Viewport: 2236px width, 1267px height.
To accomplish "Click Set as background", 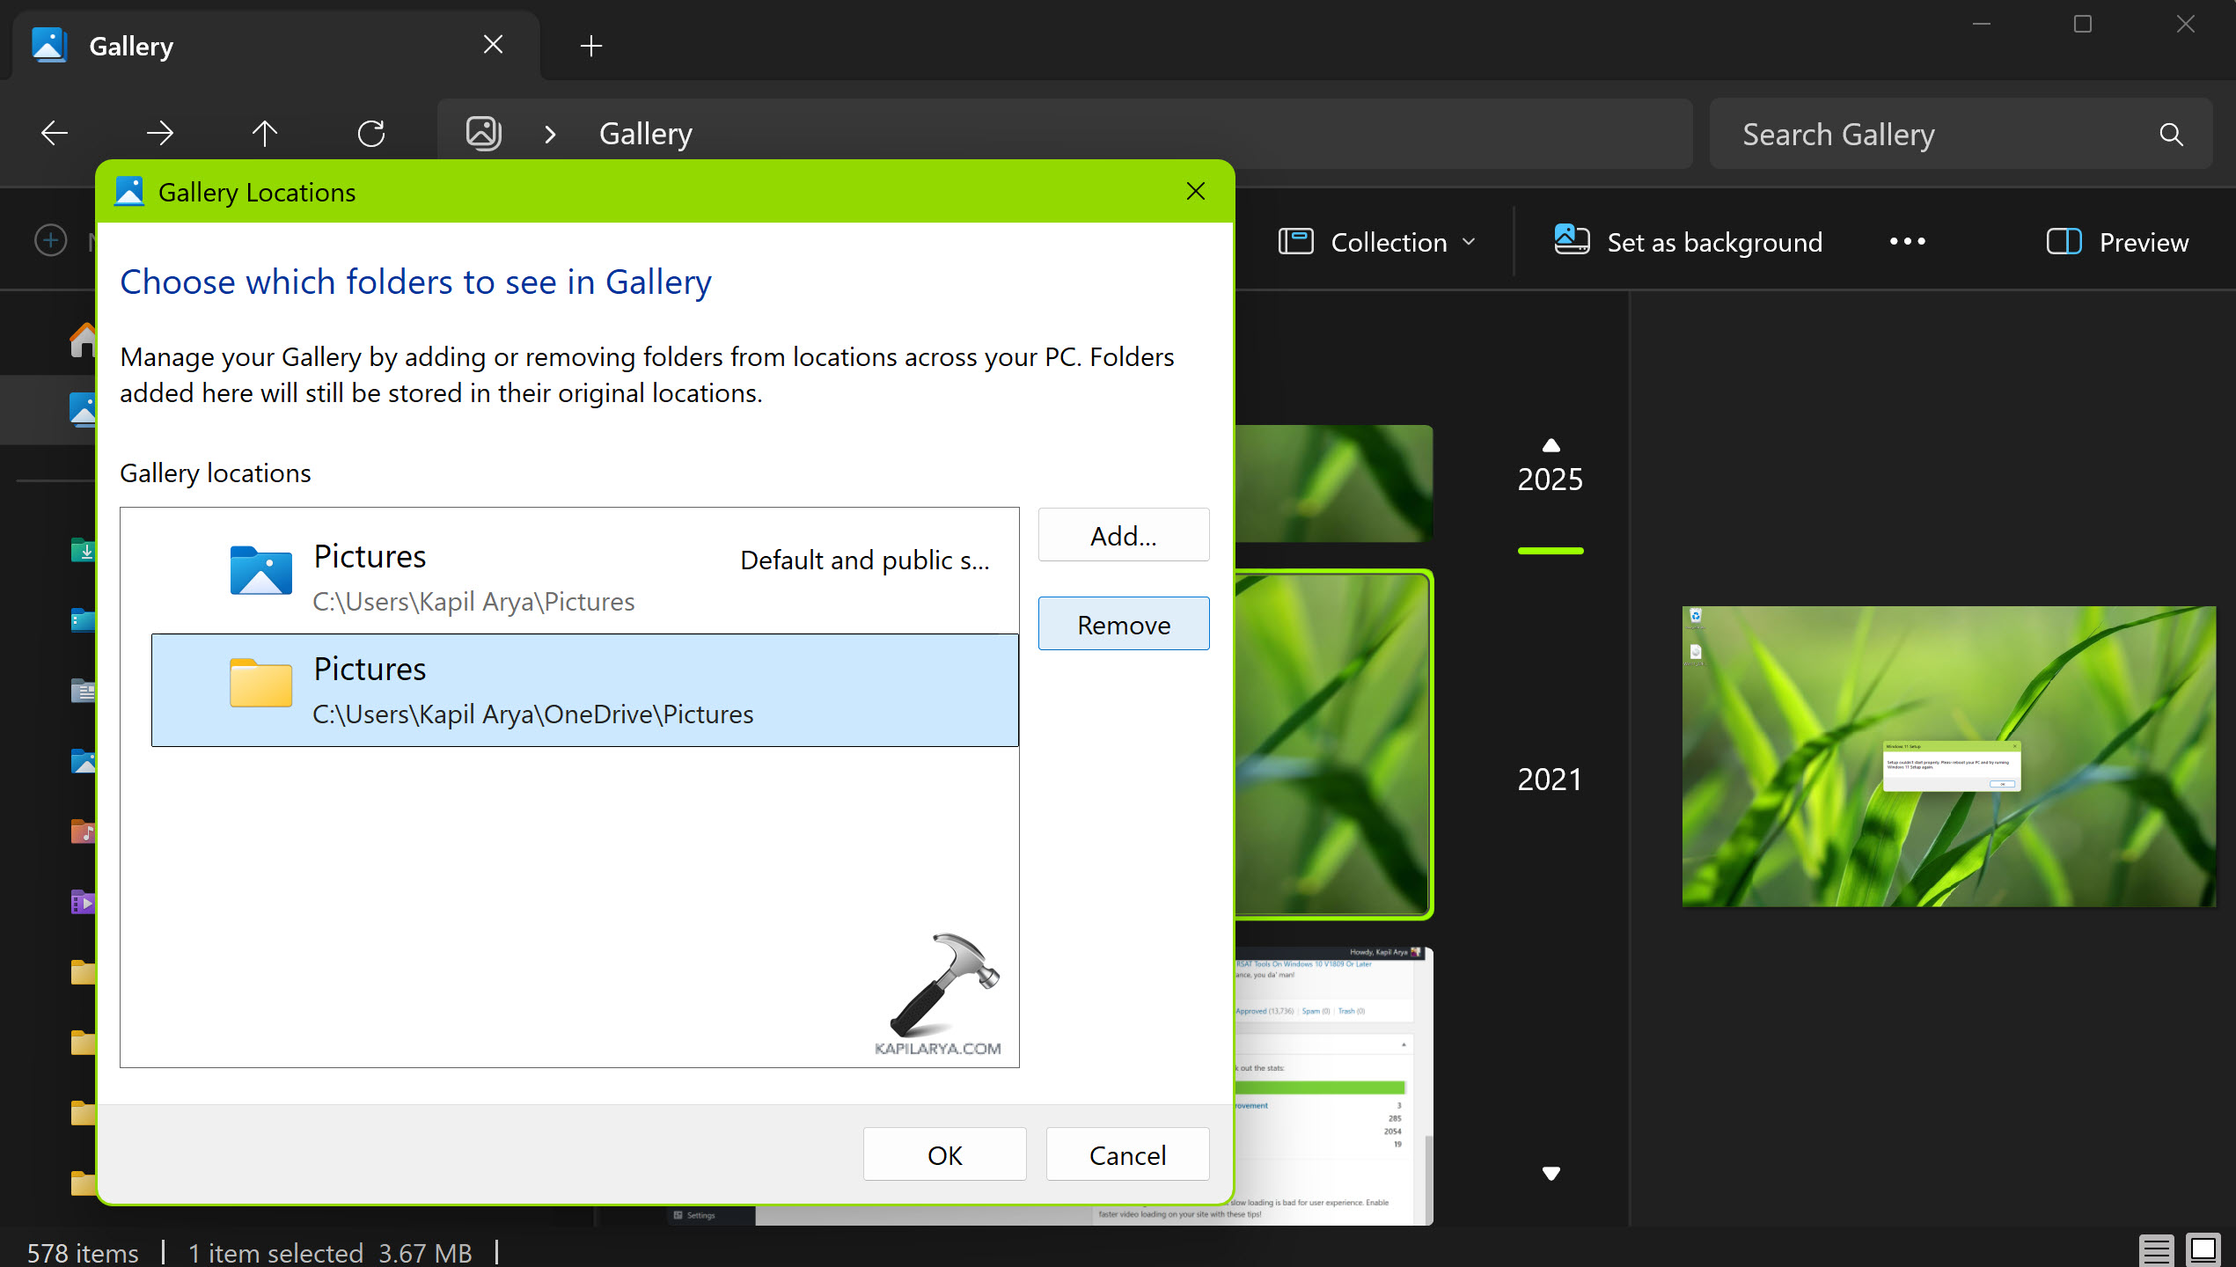I will click(x=1689, y=242).
